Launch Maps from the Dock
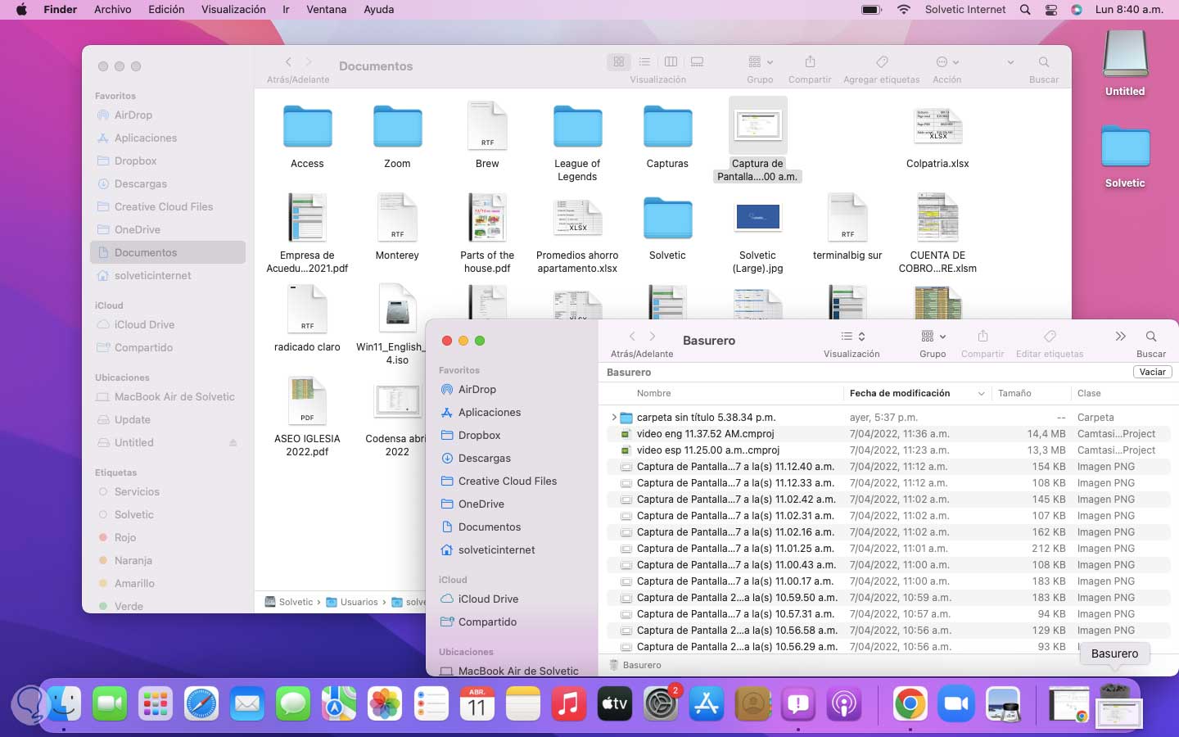 (x=339, y=703)
